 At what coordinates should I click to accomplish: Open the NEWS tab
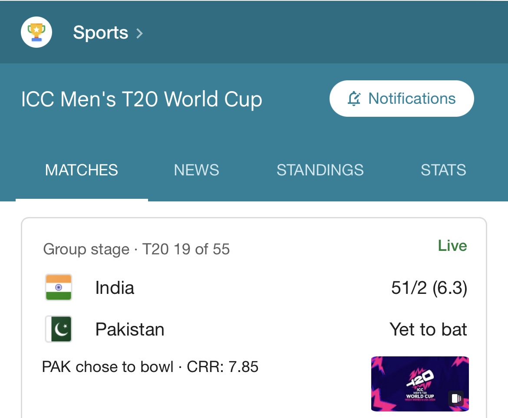(196, 170)
